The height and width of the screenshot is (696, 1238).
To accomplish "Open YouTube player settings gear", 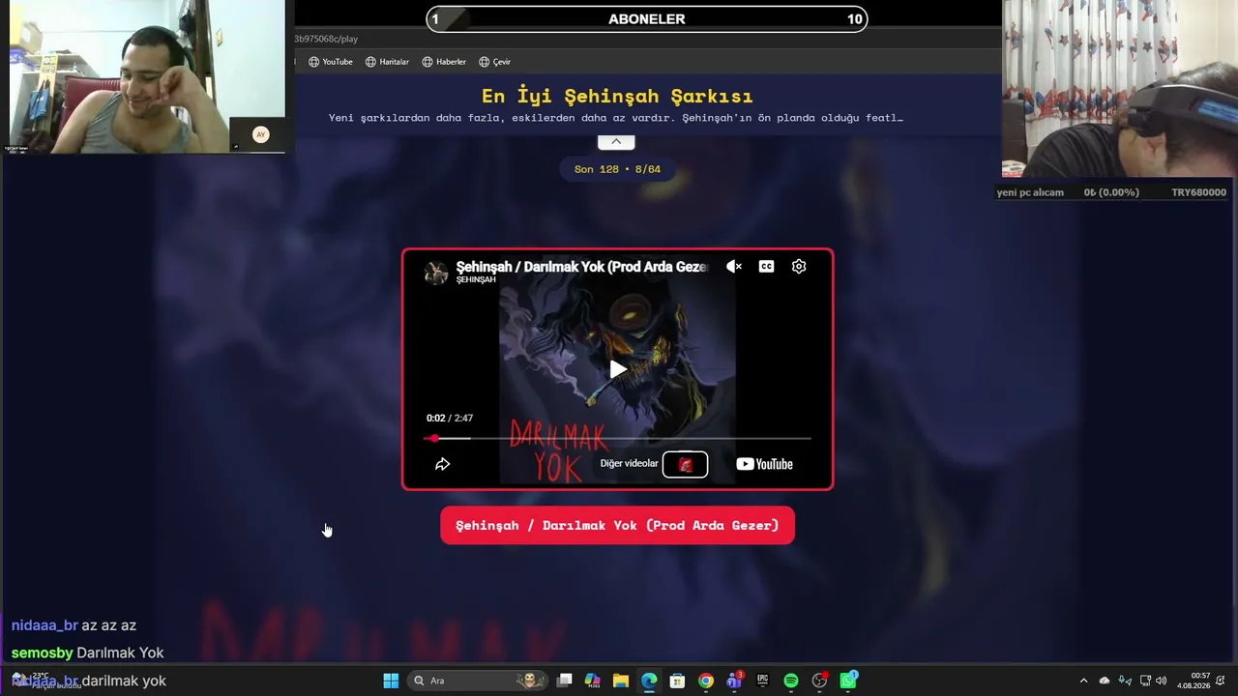I will pyautogui.click(x=799, y=267).
